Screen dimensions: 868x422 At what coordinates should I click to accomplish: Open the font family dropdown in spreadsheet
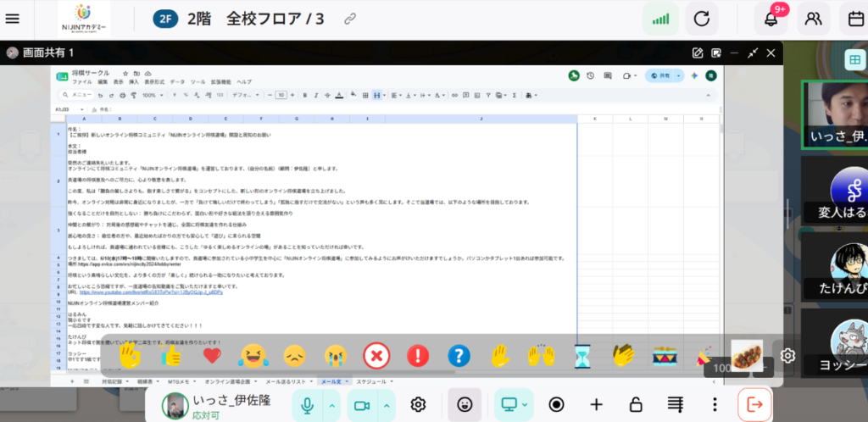(245, 95)
